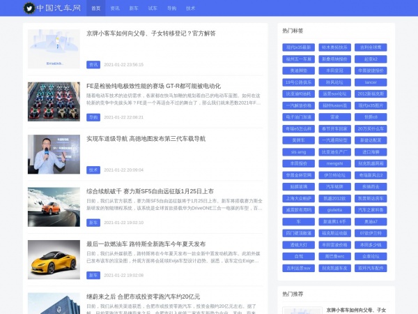Click the 19号公路俱乐 hot tag
Image resolution: width=418 pixels, height=314 pixels.
pos(299,82)
